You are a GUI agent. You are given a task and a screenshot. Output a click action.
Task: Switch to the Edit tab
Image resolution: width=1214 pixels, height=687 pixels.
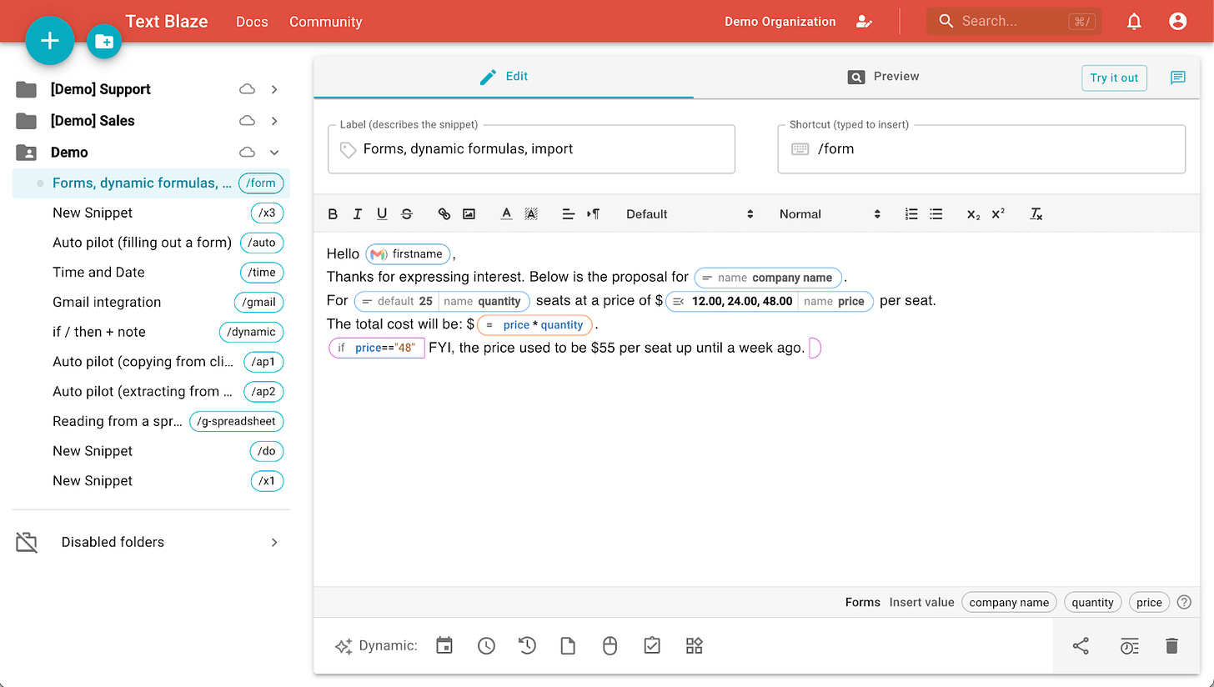504,77
